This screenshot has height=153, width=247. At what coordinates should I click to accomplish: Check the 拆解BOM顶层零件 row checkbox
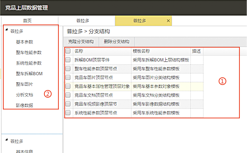pos(68,60)
